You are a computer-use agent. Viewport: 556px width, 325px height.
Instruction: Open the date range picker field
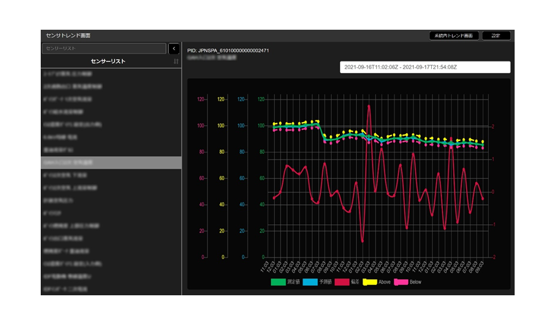coord(425,67)
